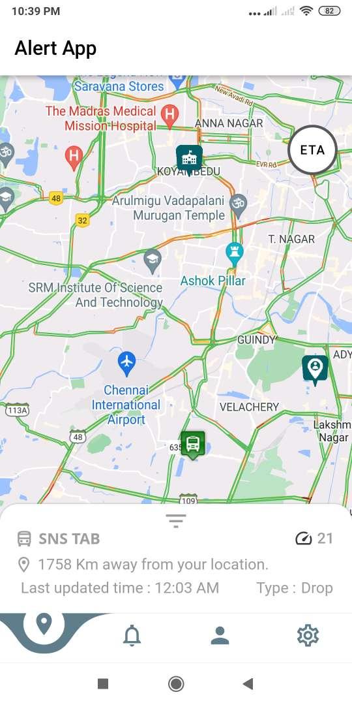Image resolution: width=352 pixels, height=705 pixels.
Task: Open the settings gear tab
Action: click(308, 636)
